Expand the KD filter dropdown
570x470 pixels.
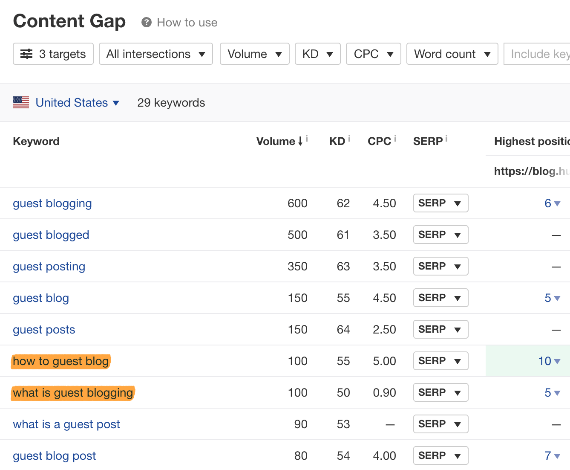pyautogui.click(x=317, y=54)
